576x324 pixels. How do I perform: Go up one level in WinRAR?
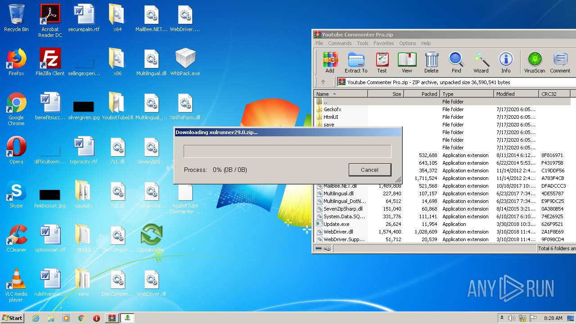[x=323, y=82]
